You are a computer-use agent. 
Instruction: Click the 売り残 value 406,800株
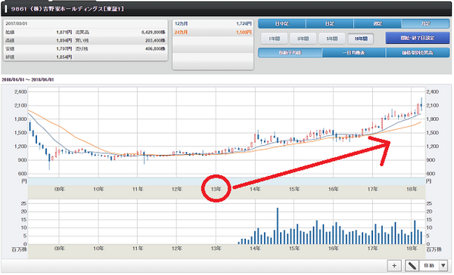pos(155,49)
